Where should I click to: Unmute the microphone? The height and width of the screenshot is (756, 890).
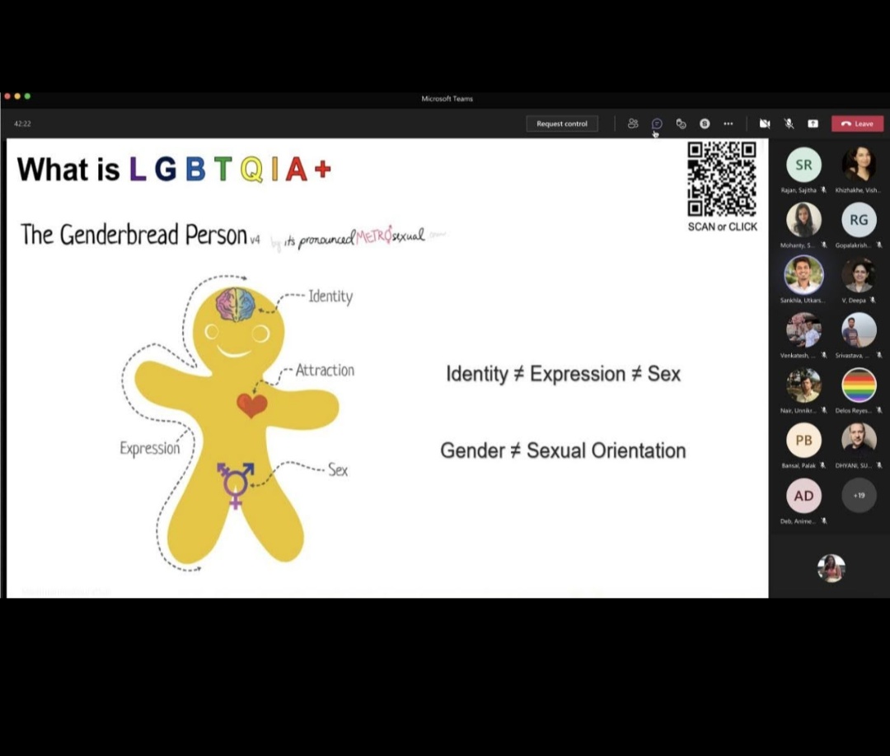[789, 124]
